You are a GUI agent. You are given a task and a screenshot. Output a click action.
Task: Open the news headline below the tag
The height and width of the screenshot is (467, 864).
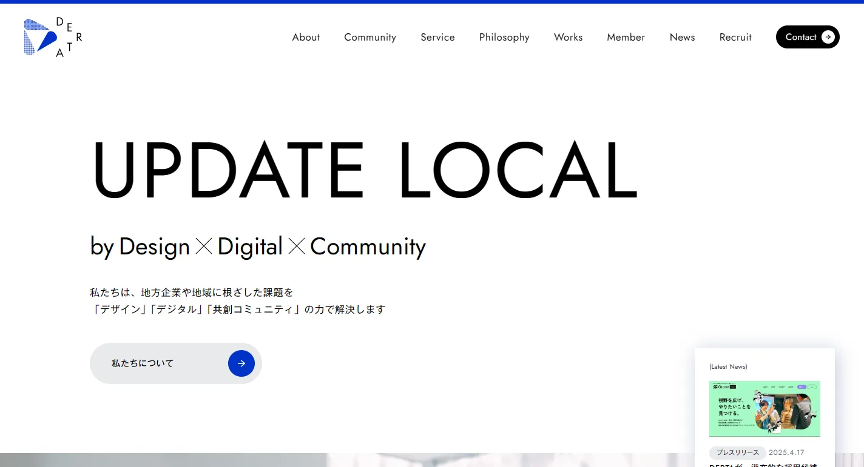pos(763,465)
